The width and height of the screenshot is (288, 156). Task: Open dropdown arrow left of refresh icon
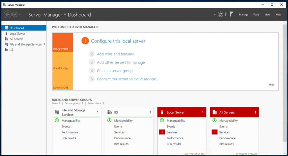tap(215, 15)
